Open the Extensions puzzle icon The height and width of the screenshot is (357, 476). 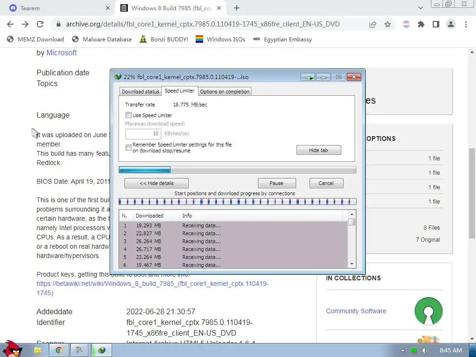(x=421, y=24)
